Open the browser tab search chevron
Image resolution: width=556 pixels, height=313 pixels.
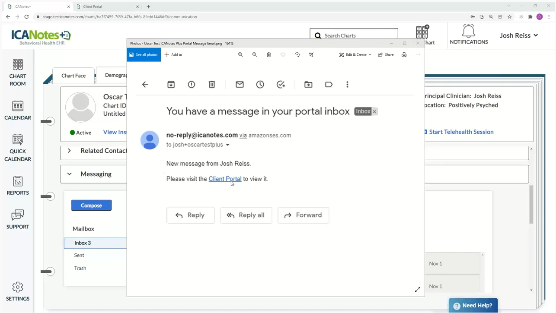[509, 6]
